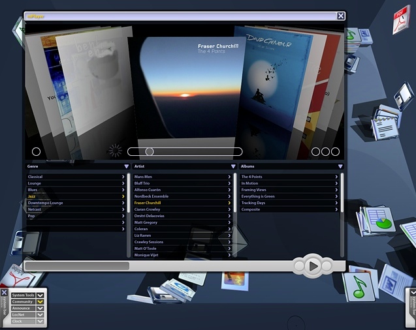
Task: Choose artist Coleran
Action: coord(182,229)
